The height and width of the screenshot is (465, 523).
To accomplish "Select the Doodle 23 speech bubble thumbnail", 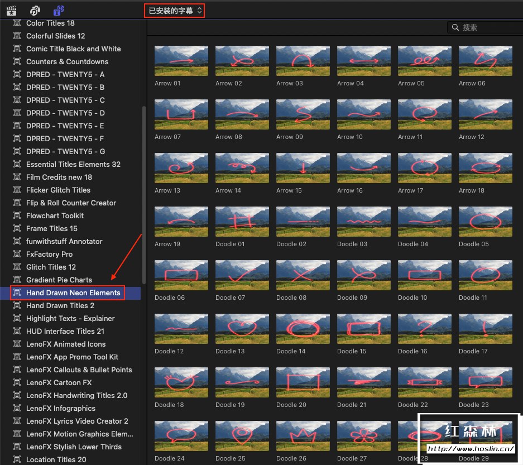I will click(485, 382).
